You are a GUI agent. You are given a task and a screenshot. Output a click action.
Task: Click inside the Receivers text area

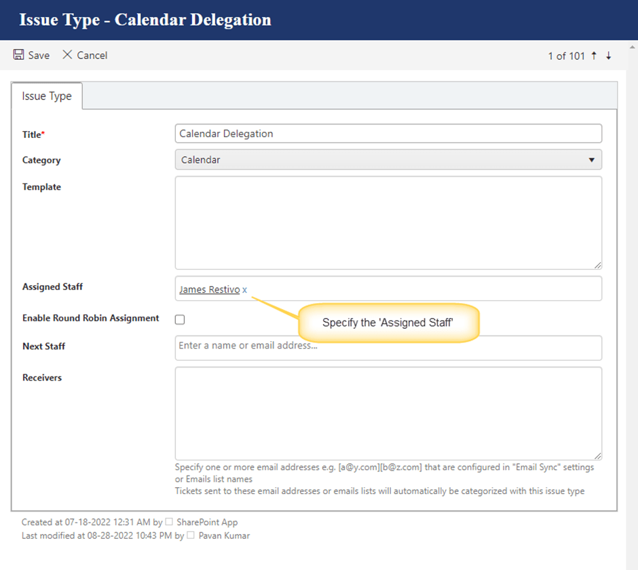point(388,413)
